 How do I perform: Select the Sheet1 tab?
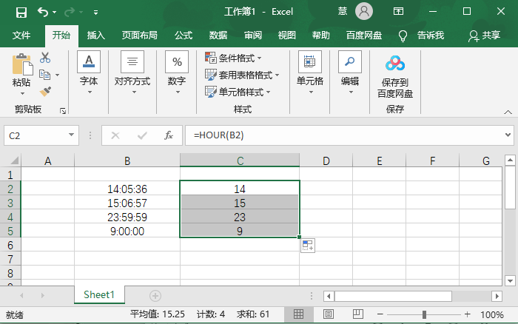click(x=99, y=294)
